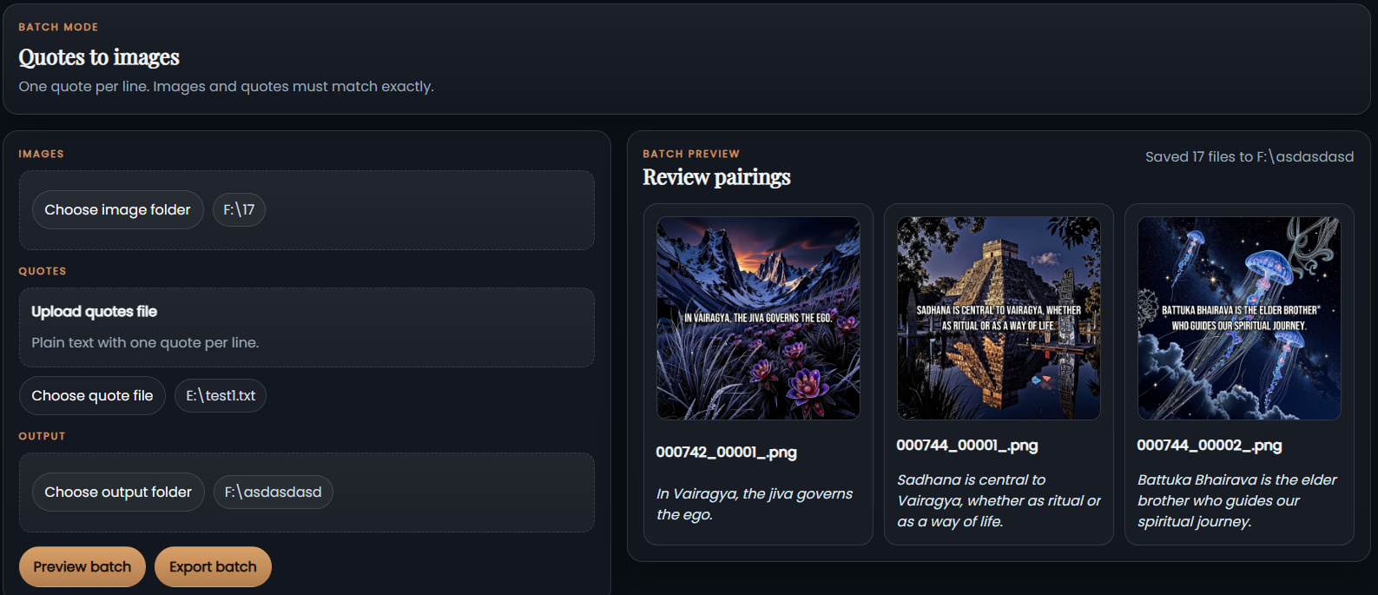Open the jellyfish Battuka Bhairava thumbnail
This screenshot has width=1378, height=595.
tap(1239, 318)
